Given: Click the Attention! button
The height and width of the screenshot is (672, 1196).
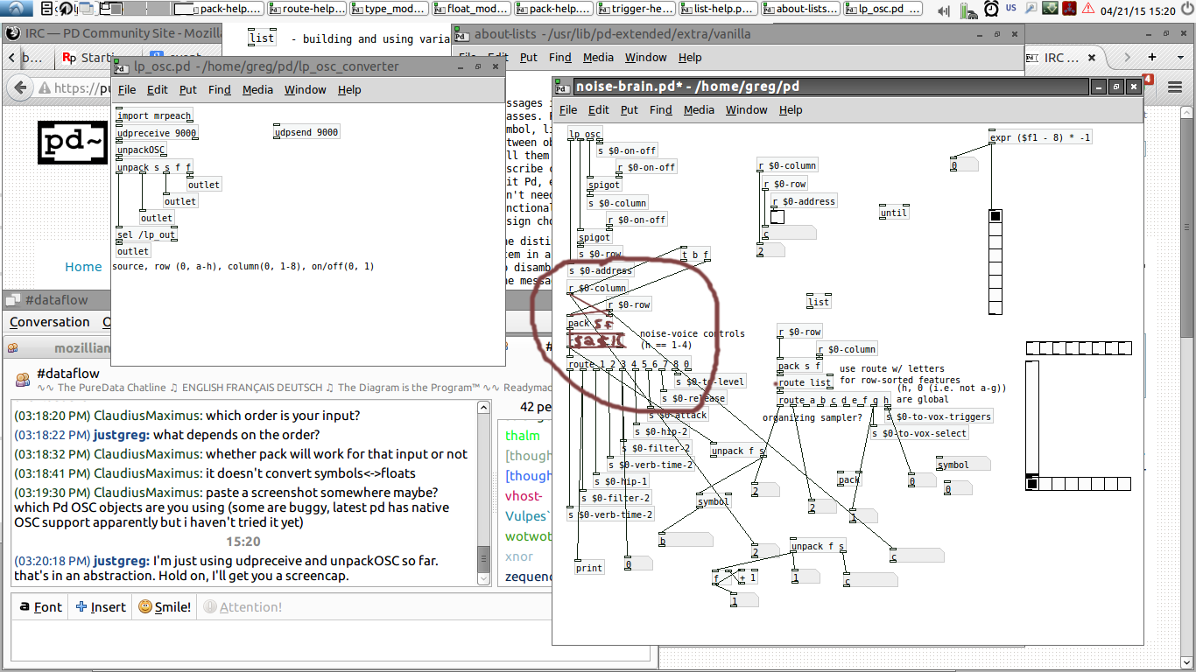Looking at the screenshot, I should (243, 606).
